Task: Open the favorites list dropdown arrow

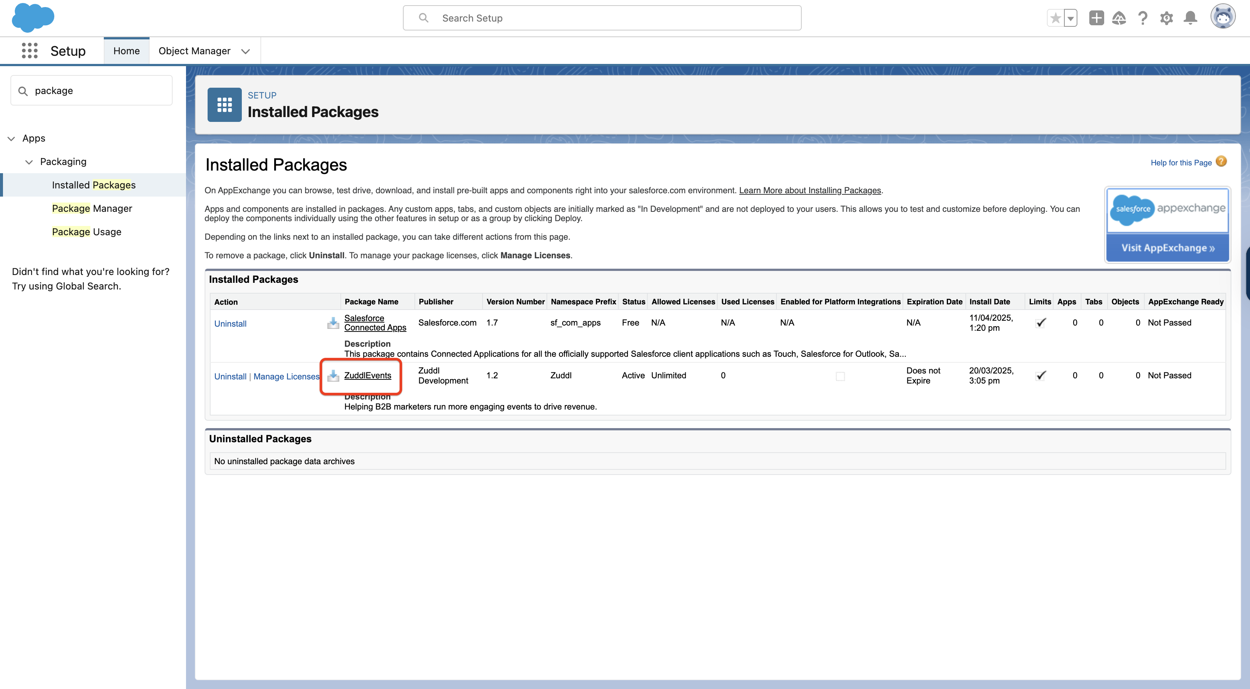Action: 1070,19
